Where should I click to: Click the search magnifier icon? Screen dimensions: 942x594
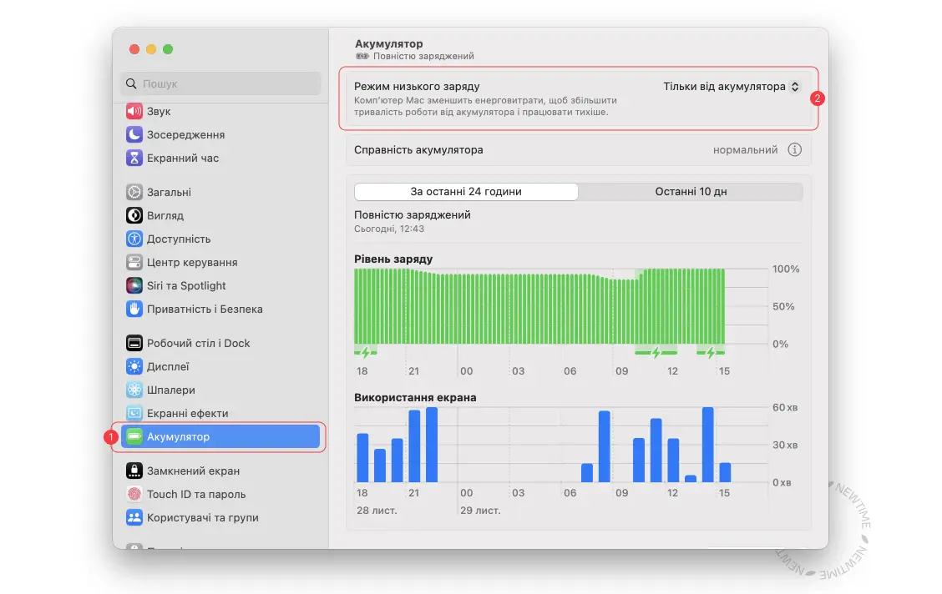[131, 83]
